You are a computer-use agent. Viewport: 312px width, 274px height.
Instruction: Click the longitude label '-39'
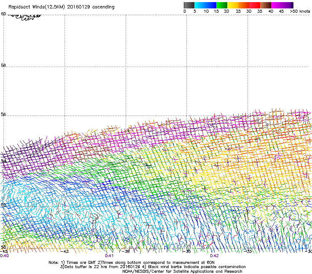(x=126, y=252)
